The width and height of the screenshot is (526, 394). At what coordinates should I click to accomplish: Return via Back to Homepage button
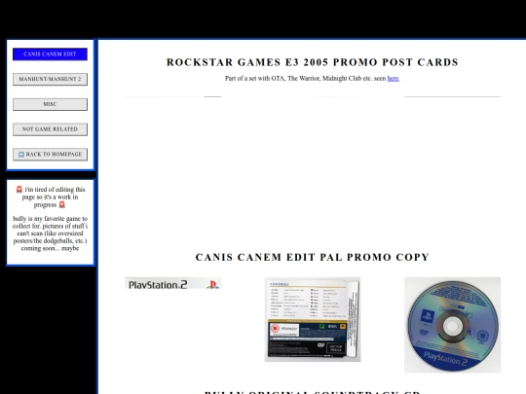pos(50,154)
